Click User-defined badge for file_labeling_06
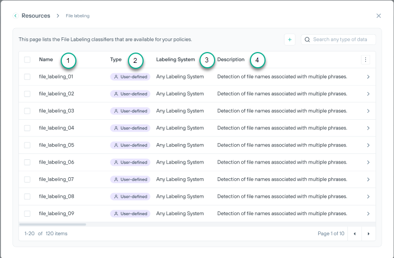The width and height of the screenshot is (394, 258). [x=130, y=162]
